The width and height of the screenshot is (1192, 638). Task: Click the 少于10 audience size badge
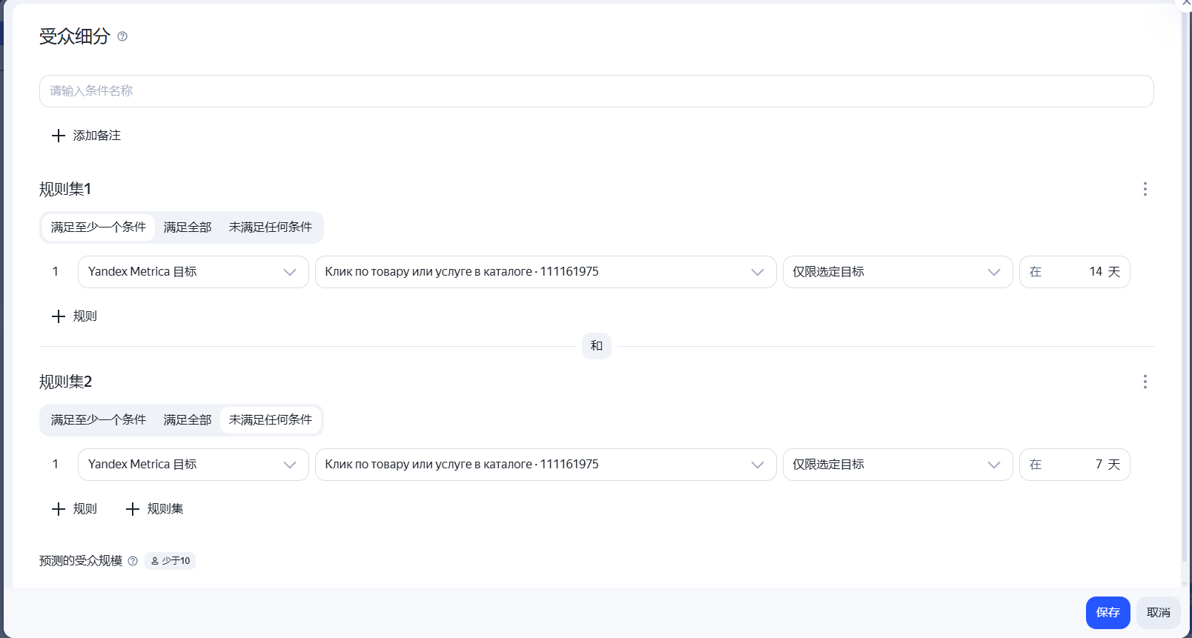tap(170, 561)
